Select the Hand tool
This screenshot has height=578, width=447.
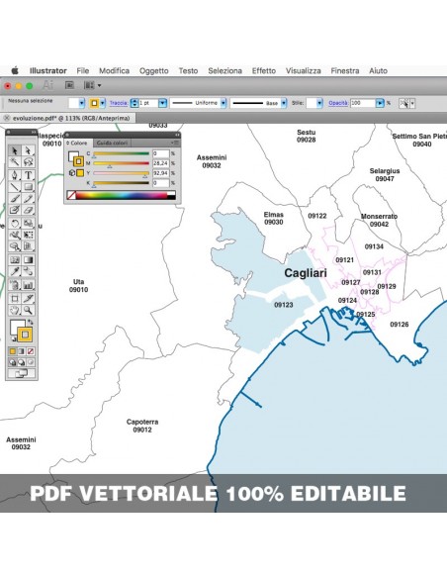(15, 310)
